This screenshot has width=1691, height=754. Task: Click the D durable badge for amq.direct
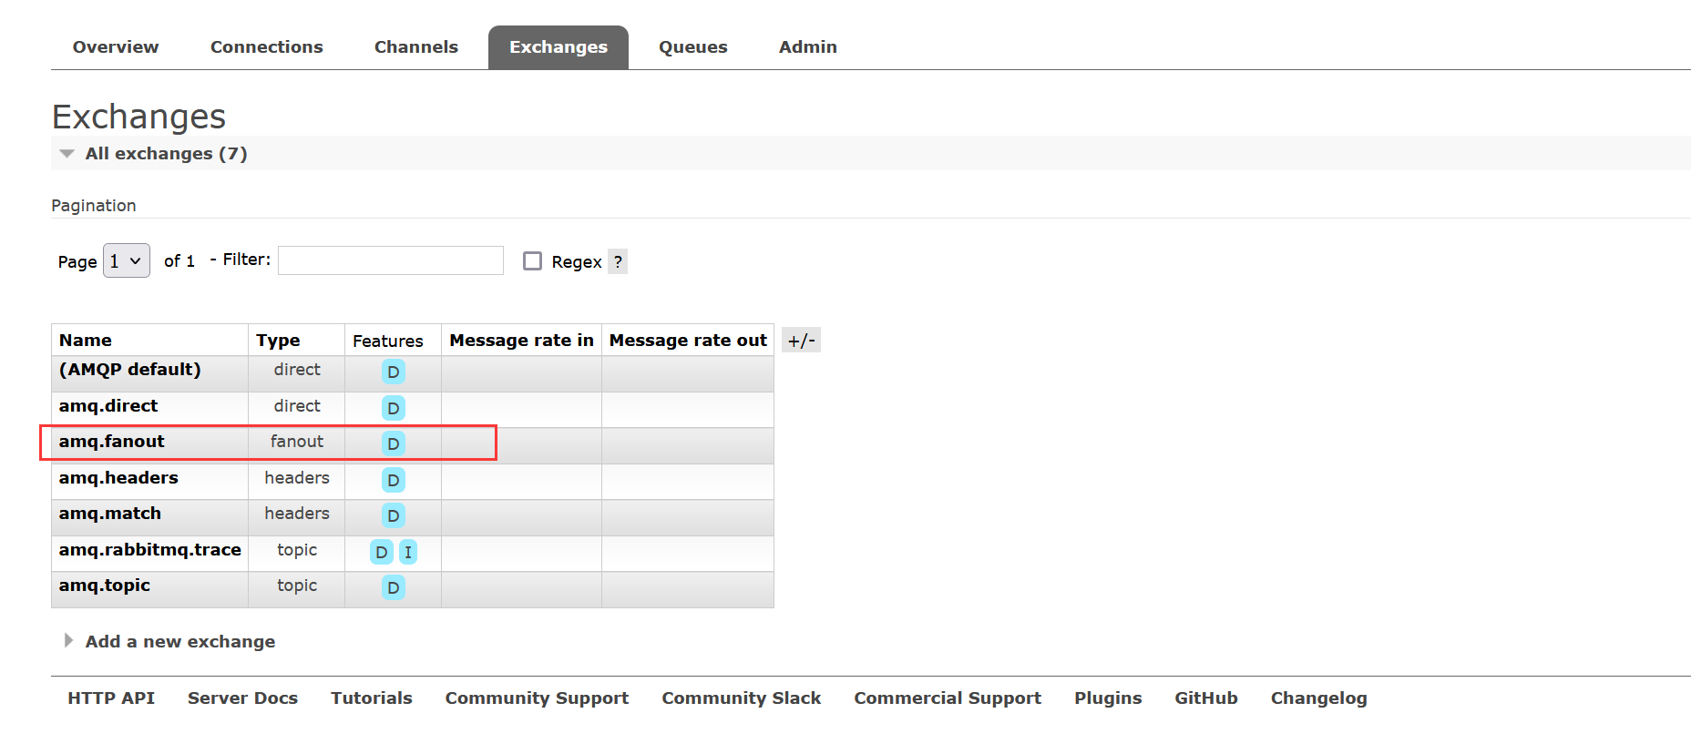coord(394,408)
